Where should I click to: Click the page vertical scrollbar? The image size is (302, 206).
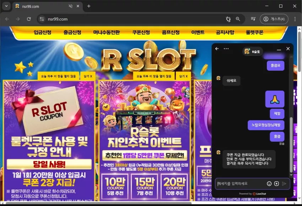coord(299,52)
